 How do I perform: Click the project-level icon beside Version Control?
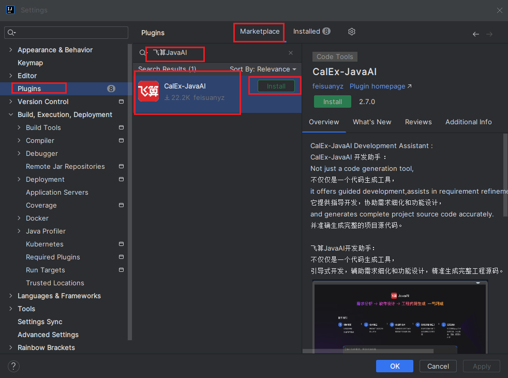pos(121,101)
